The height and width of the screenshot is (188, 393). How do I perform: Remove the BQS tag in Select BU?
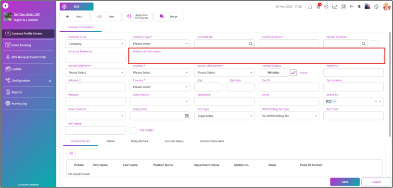[335, 102]
